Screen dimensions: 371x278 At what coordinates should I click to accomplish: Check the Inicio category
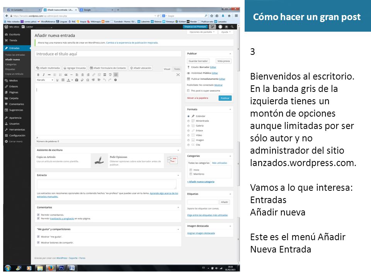(191, 170)
